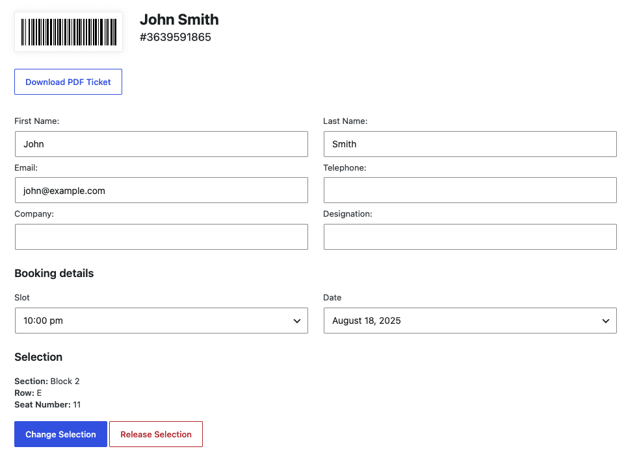
Task: Click the Email field with john@example.com
Action: pyautogui.click(x=161, y=190)
